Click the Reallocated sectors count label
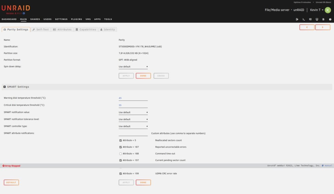This screenshot has width=334, height=194. [x=168, y=140]
